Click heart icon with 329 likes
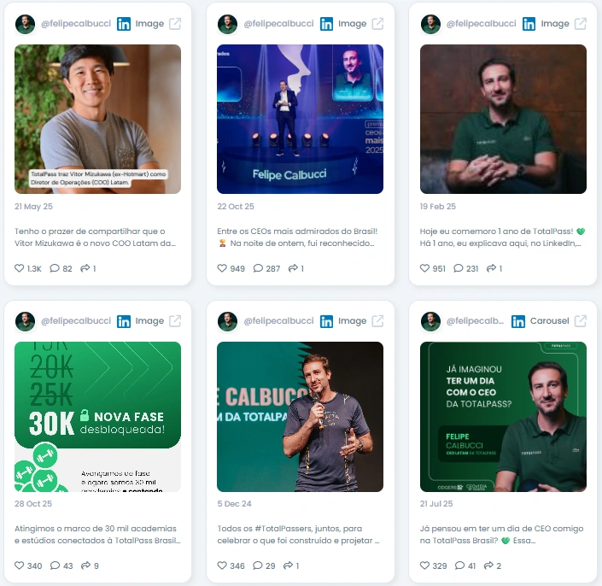The height and width of the screenshot is (586, 602). coord(424,565)
